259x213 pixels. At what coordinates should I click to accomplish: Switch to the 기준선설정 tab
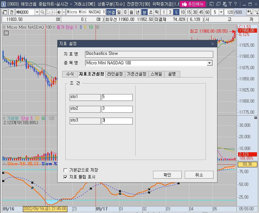coord(136,74)
